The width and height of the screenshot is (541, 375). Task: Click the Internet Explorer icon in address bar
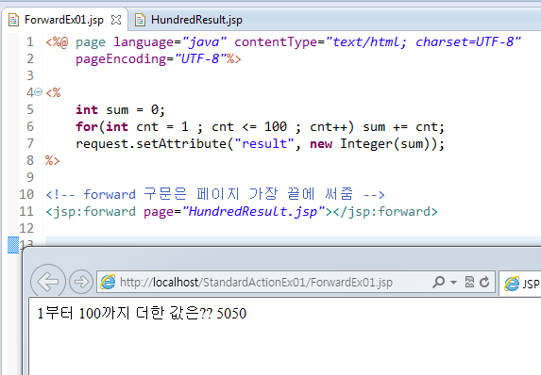tap(108, 282)
